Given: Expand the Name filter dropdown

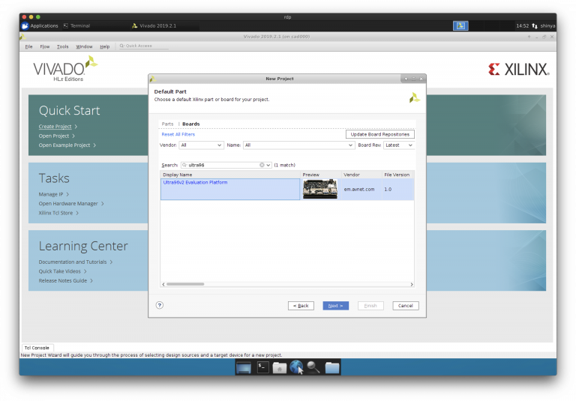Looking at the screenshot, I should pyautogui.click(x=298, y=145).
